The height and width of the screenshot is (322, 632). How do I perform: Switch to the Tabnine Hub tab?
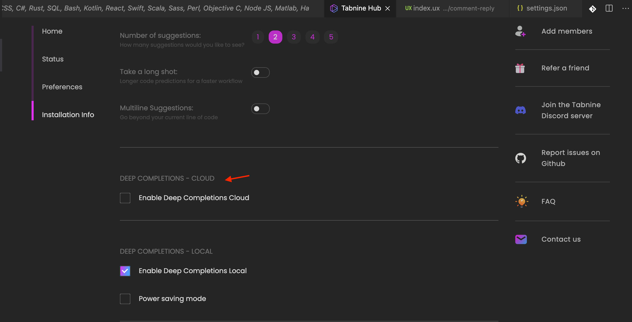[x=360, y=8]
